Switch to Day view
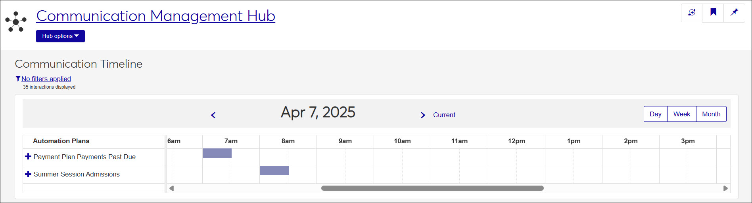 (x=655, y=114)
